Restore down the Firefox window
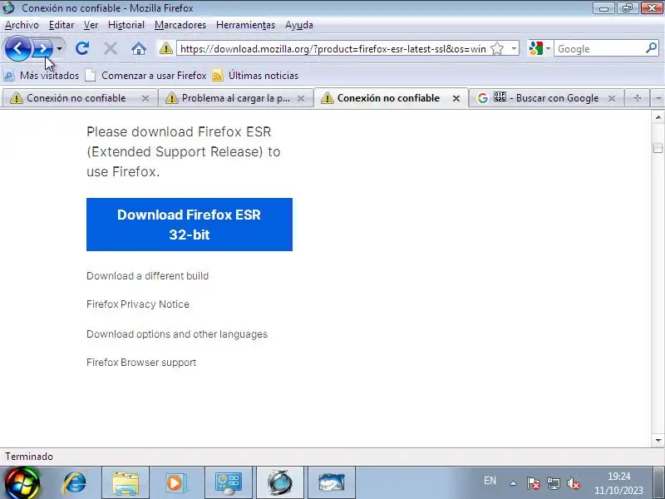The image size is (665, 499). 628,7
